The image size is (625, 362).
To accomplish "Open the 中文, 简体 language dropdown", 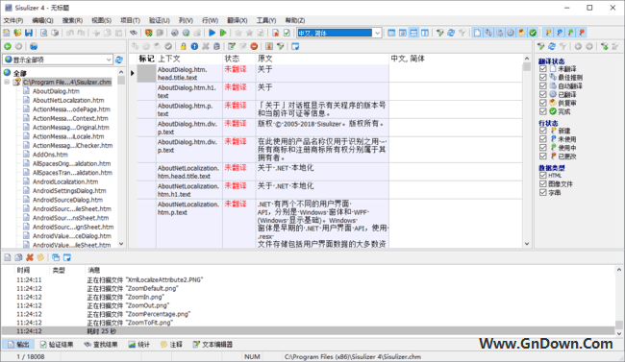I will coord(377,33).
